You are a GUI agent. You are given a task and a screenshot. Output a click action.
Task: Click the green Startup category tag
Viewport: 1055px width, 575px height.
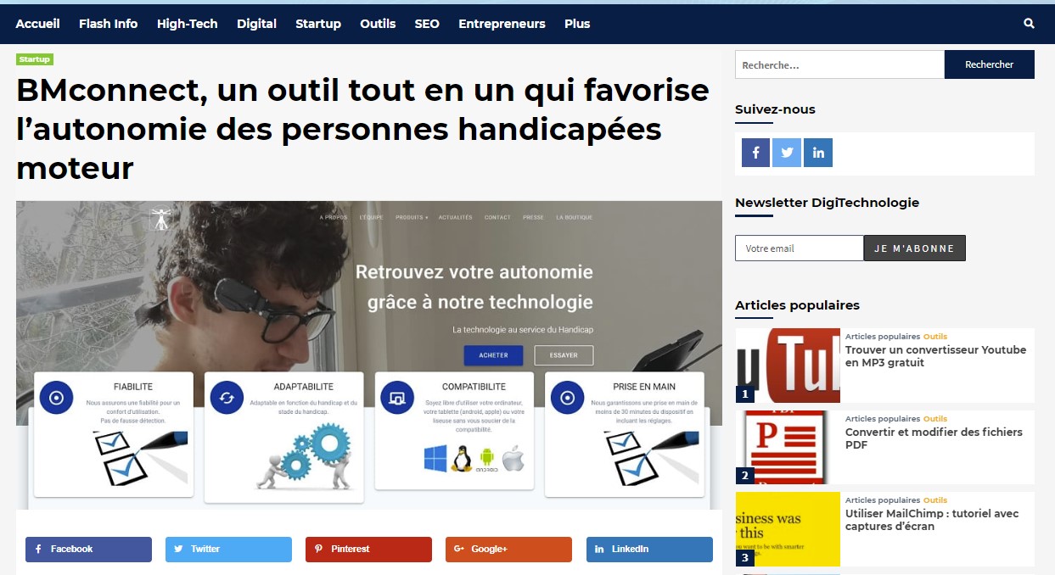[35, 59]
